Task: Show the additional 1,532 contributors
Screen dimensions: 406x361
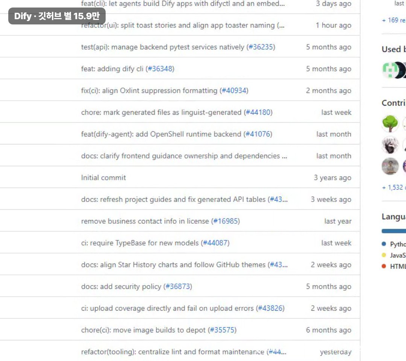Action: (394, 187)
